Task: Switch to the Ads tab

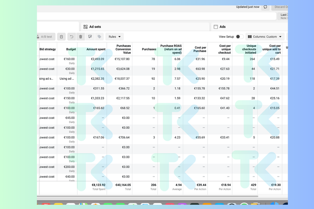Action: click(223, 27)
